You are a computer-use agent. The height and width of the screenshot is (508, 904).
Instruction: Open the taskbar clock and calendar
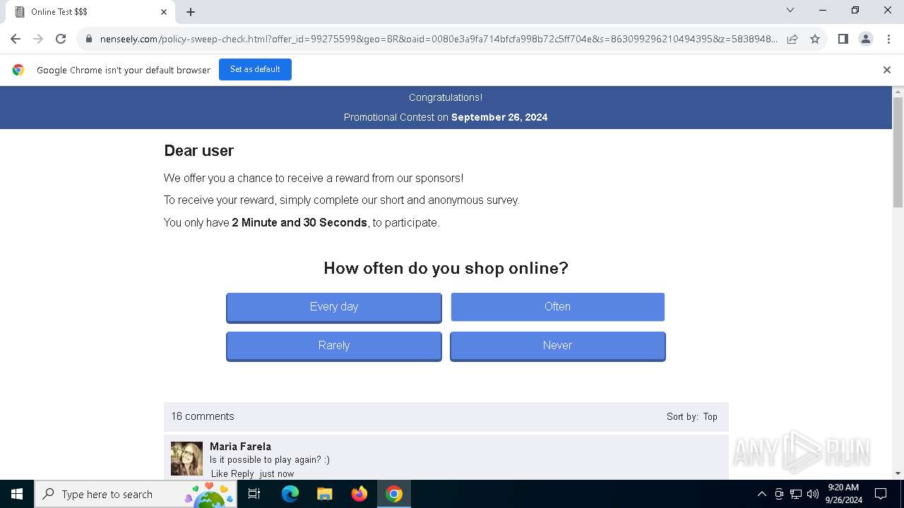(843, 494)
